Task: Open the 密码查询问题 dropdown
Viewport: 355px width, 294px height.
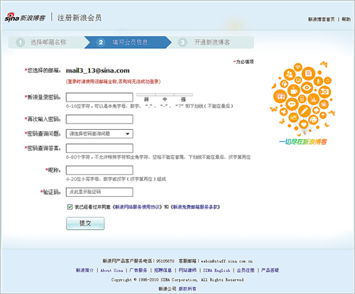Action: 99,134
